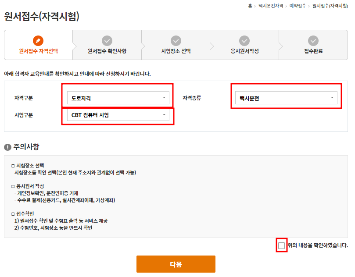
Task: Click the 자격구분 field label
Action: pyautogui.click(x=24, y=98)
